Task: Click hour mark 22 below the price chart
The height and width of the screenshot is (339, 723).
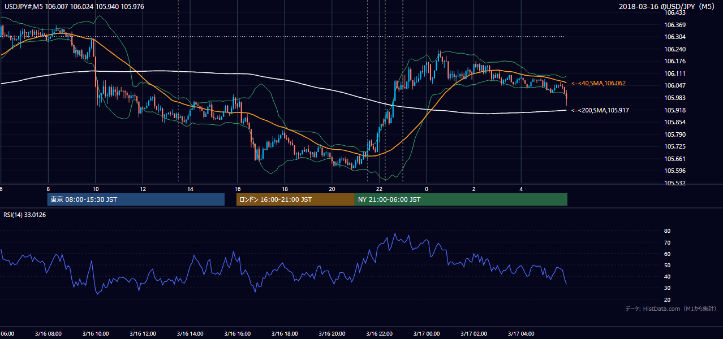Action: tap(380, 189)
